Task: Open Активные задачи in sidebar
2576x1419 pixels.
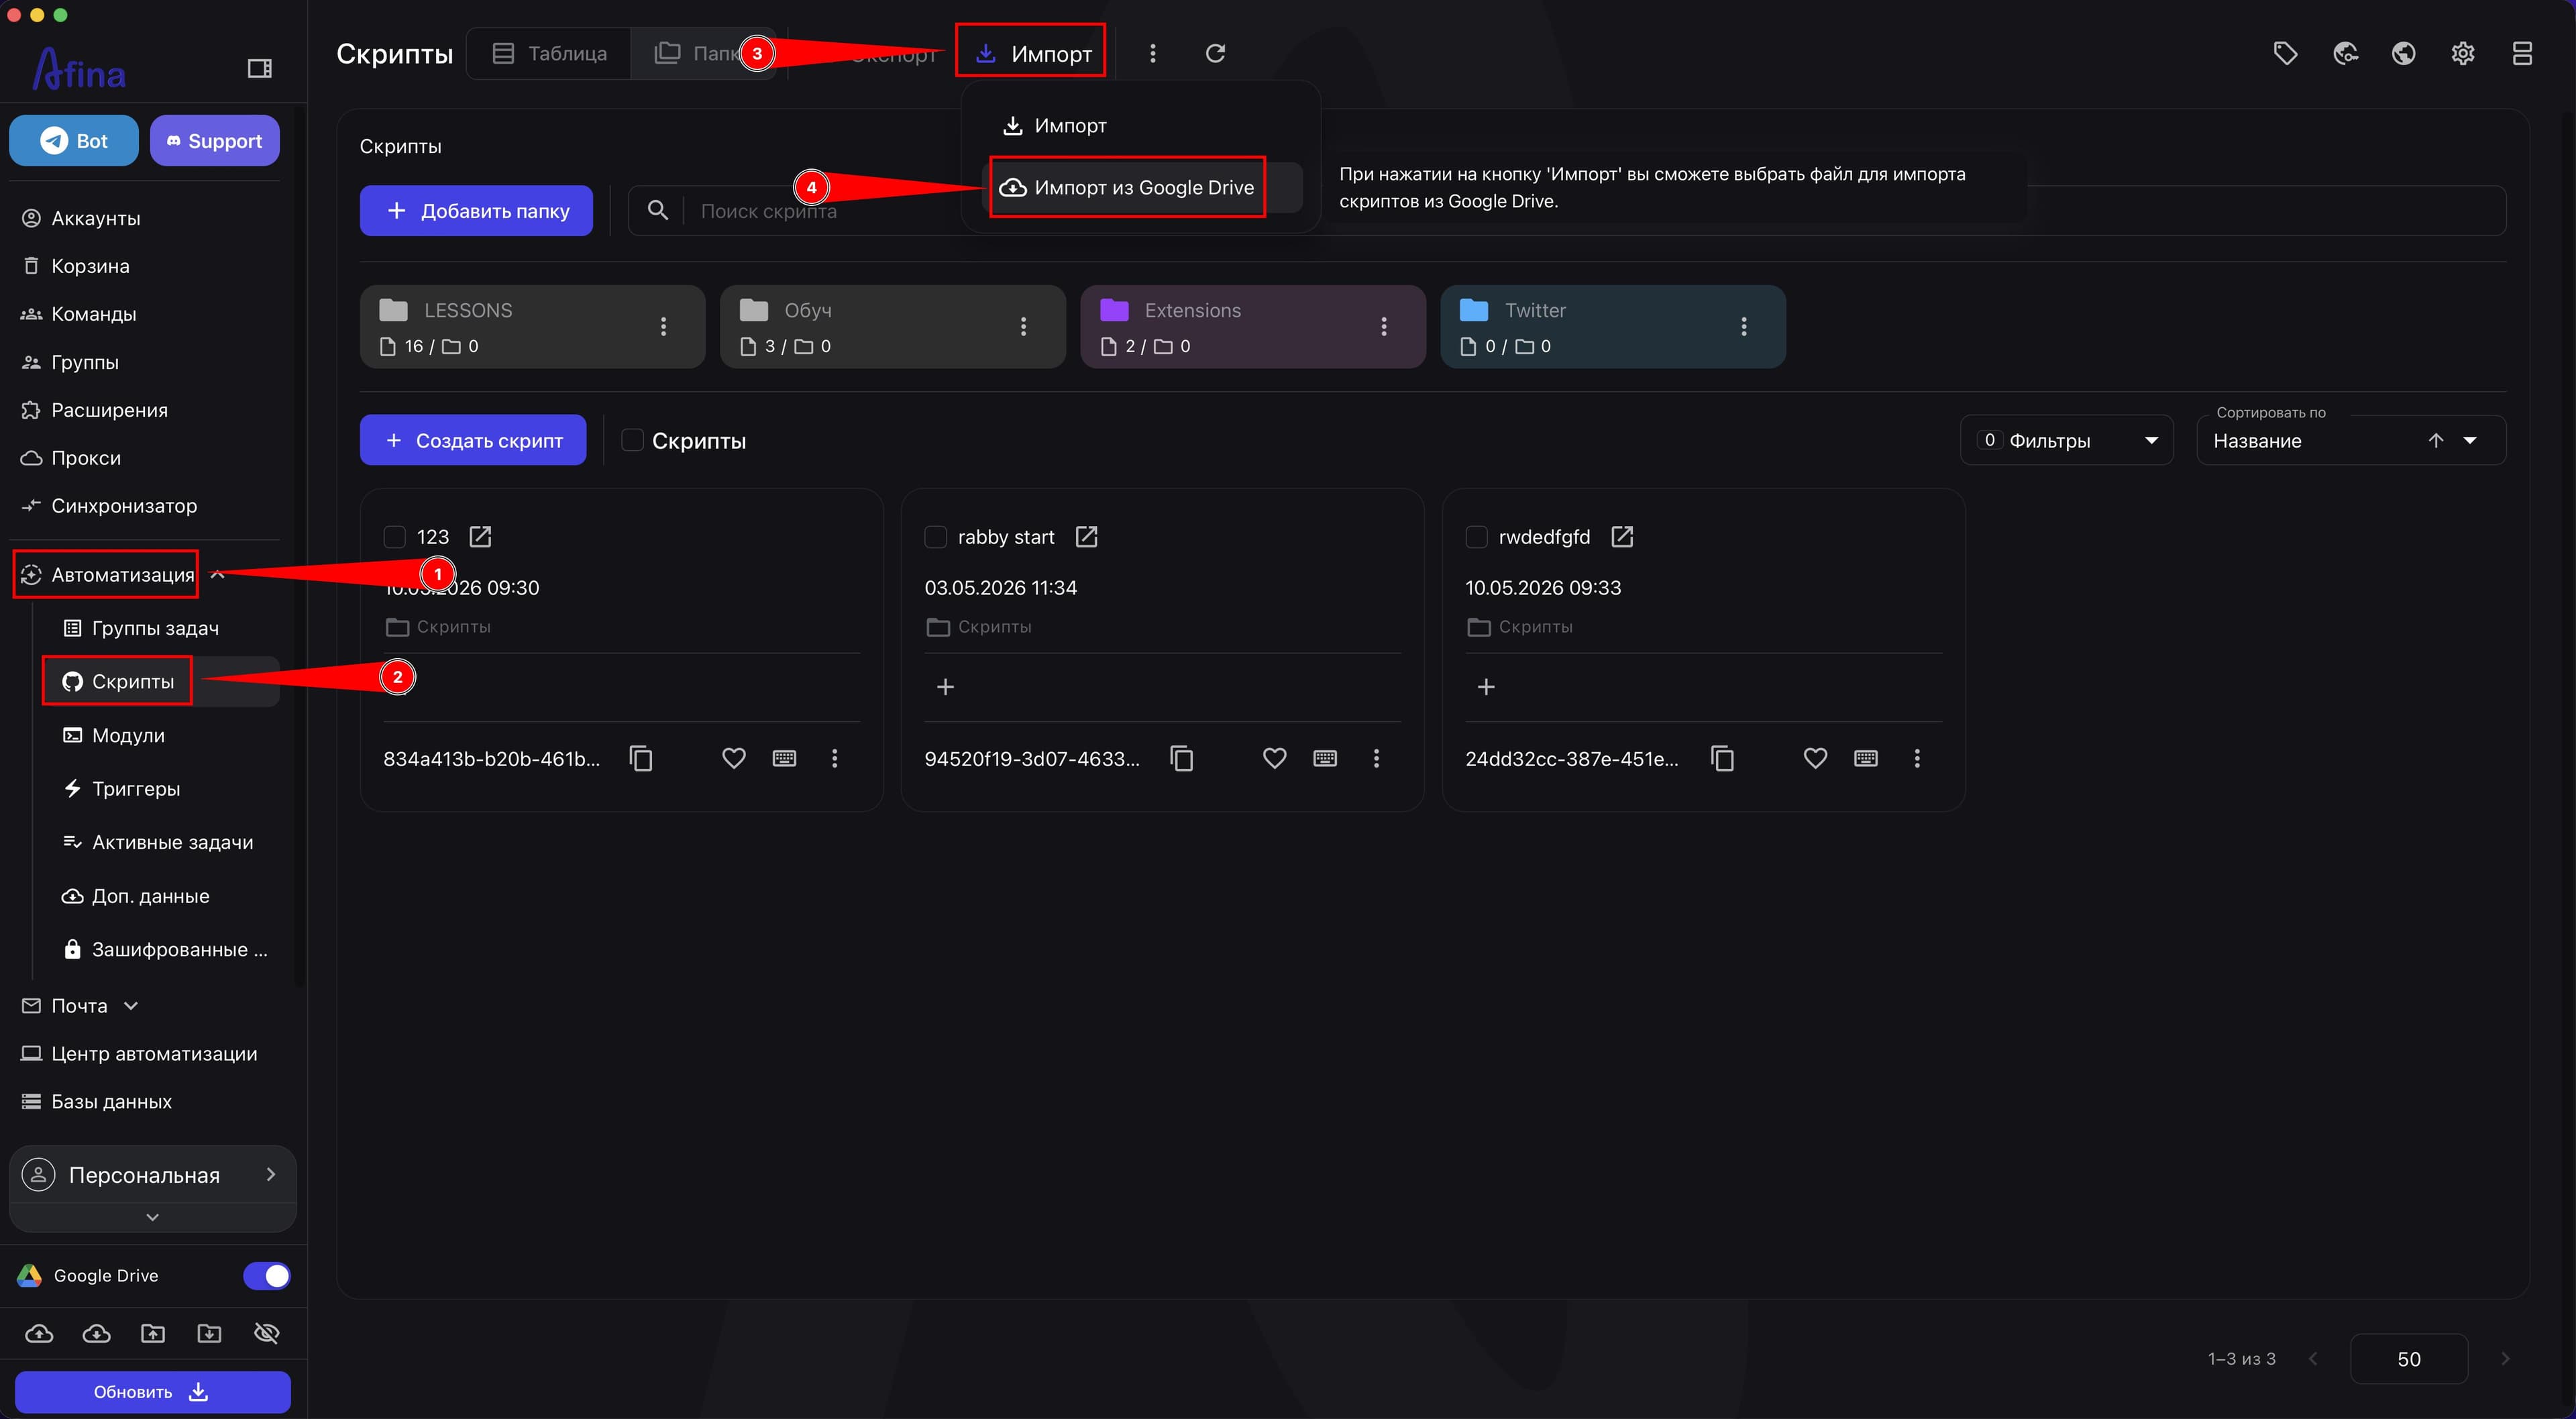Action: [x=172, y=843]
